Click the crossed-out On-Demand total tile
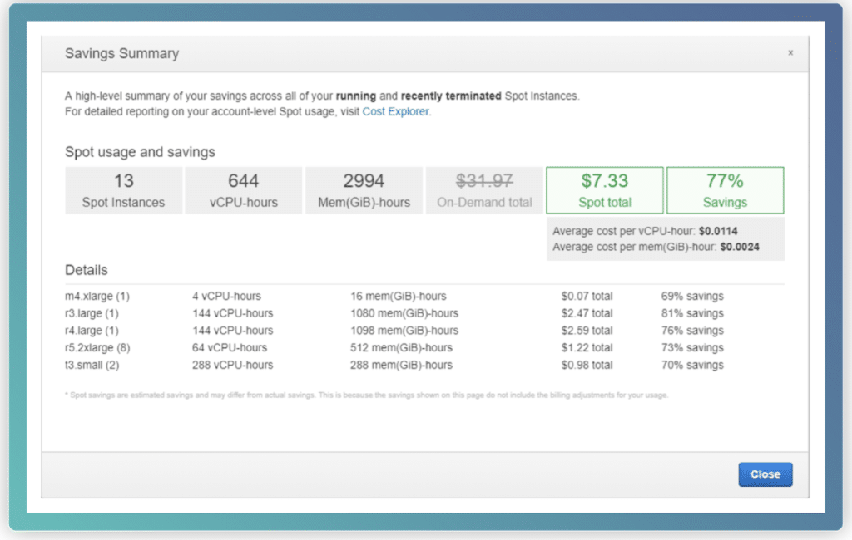The image size is (852, 540). [x=484, y=190]
